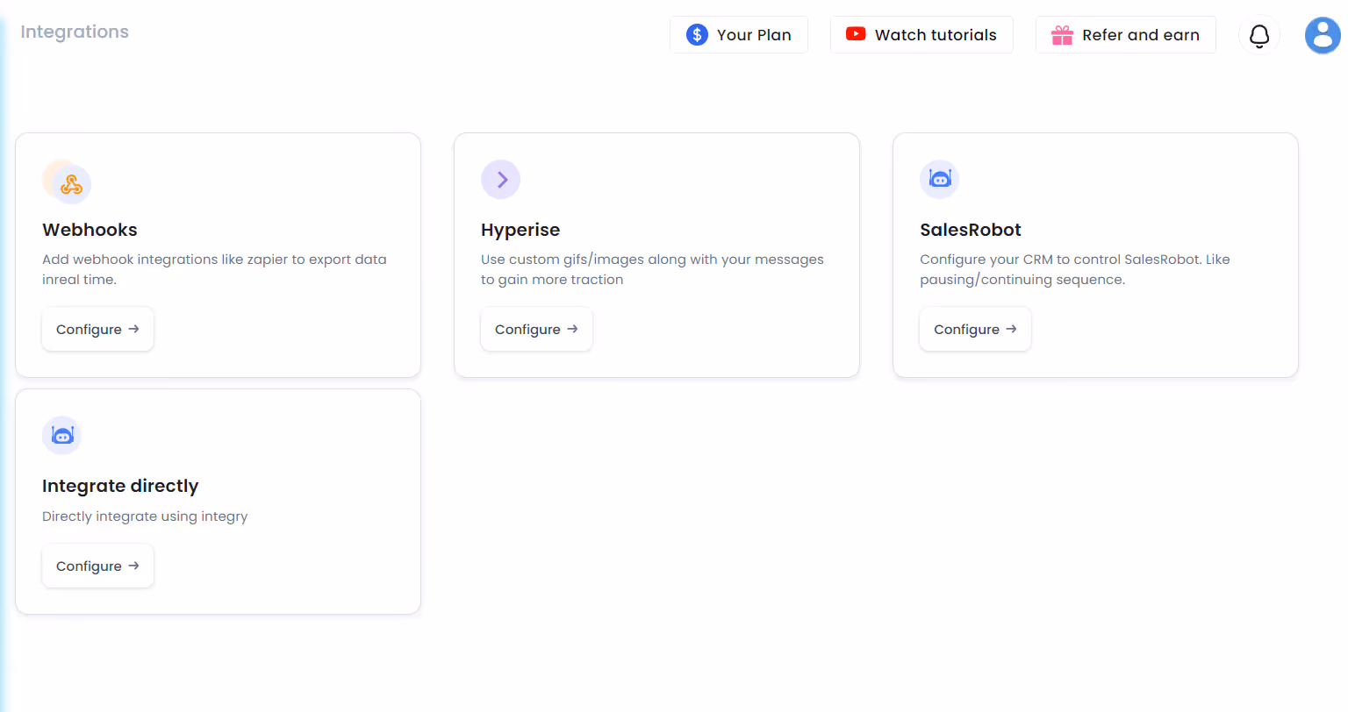Click the YouTube icon in Watch tutorials
This screenshot has height=712, width=1348.
(854, 34)
